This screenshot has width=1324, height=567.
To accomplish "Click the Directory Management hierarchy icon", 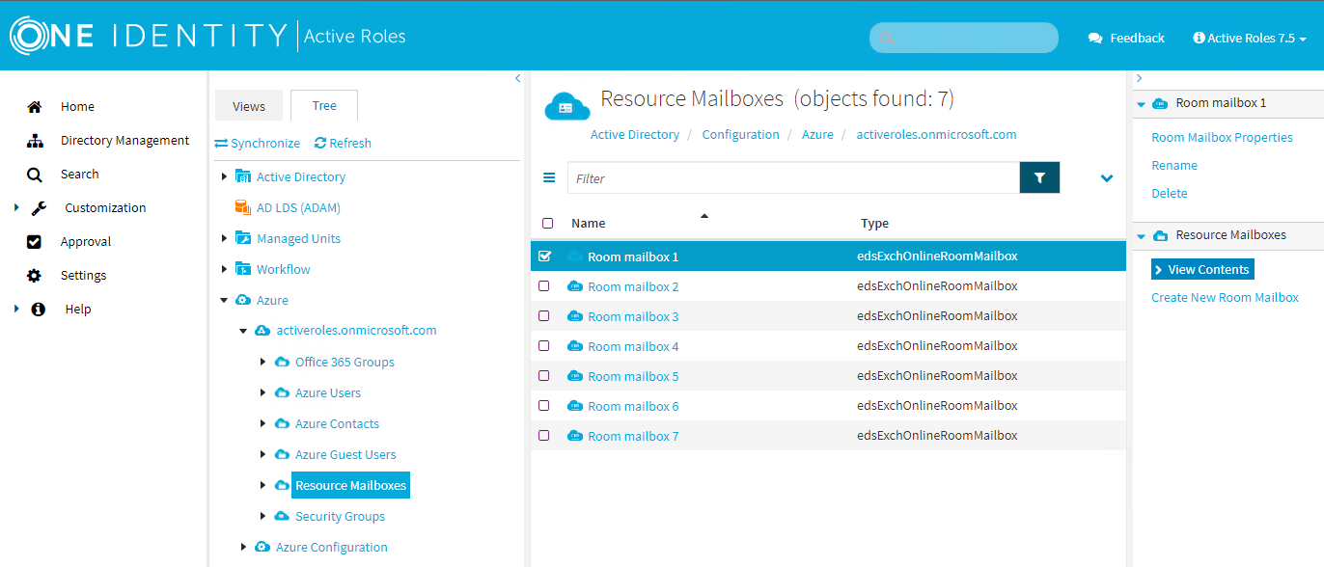I will pyautogui.click(x=35, y=141).
